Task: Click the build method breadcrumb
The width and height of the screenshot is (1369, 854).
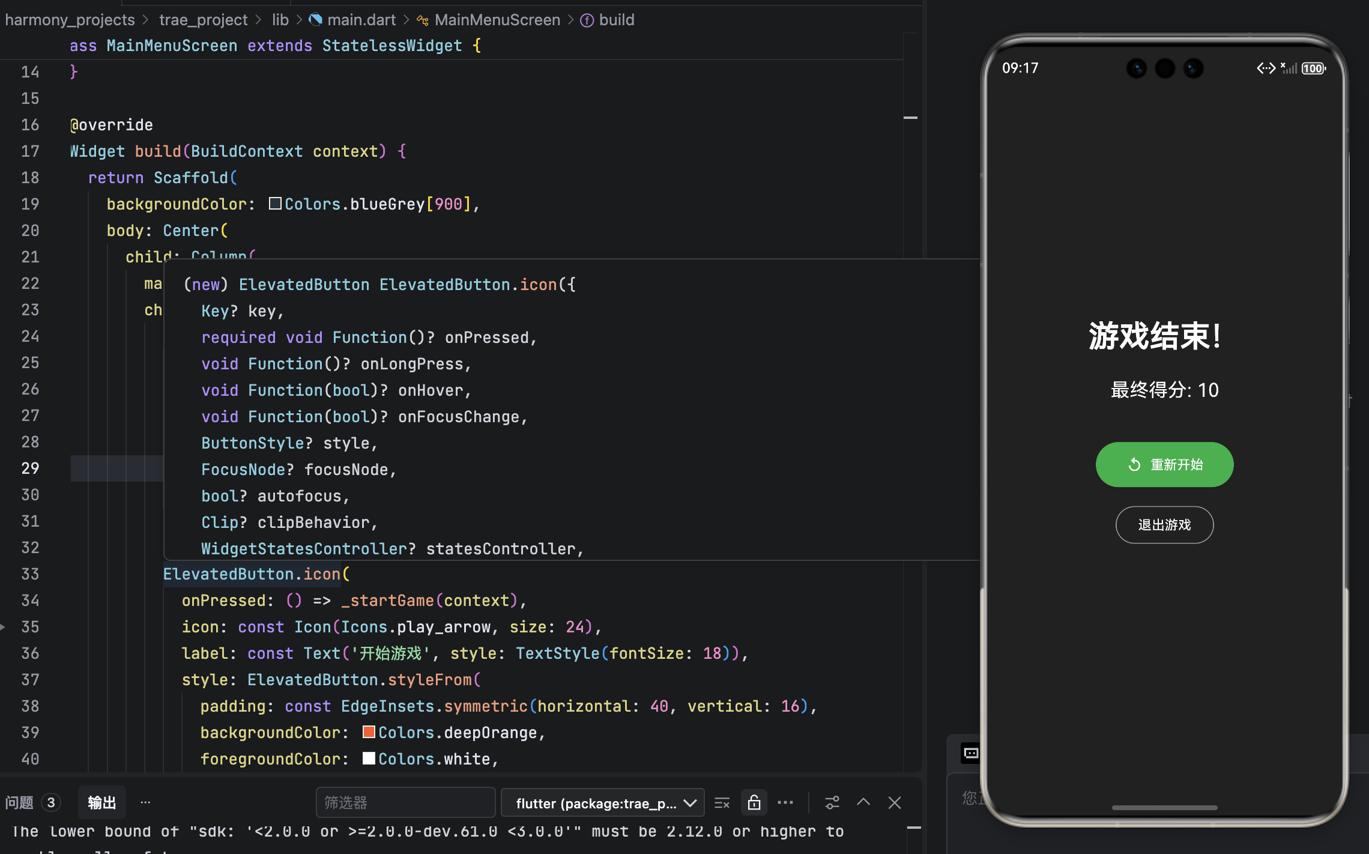Action: (x=616, y=20)
